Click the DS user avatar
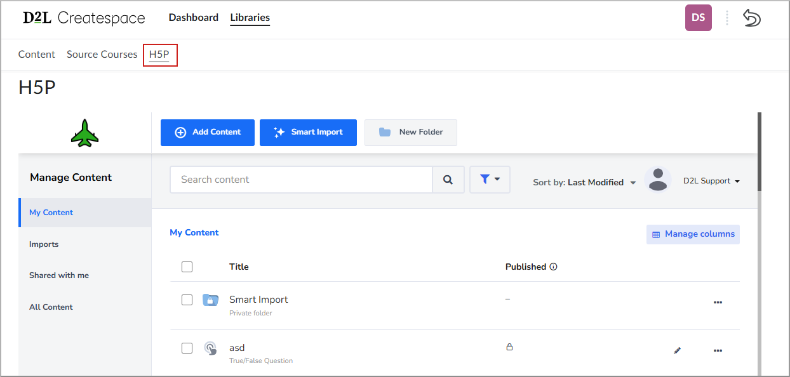 [x=699, y=18]
